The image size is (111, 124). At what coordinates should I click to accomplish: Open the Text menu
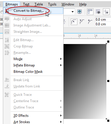point(26,4)
